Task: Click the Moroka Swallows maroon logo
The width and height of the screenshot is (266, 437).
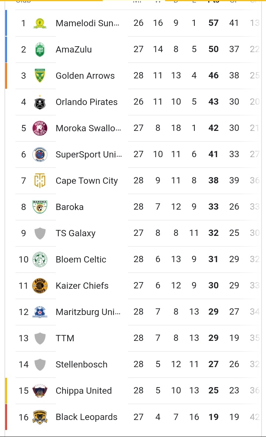Action: 40,128
